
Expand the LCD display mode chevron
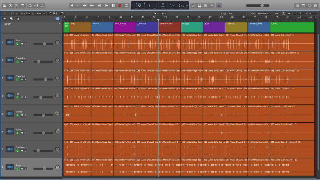pyautogui.click(x=188, y=5)
